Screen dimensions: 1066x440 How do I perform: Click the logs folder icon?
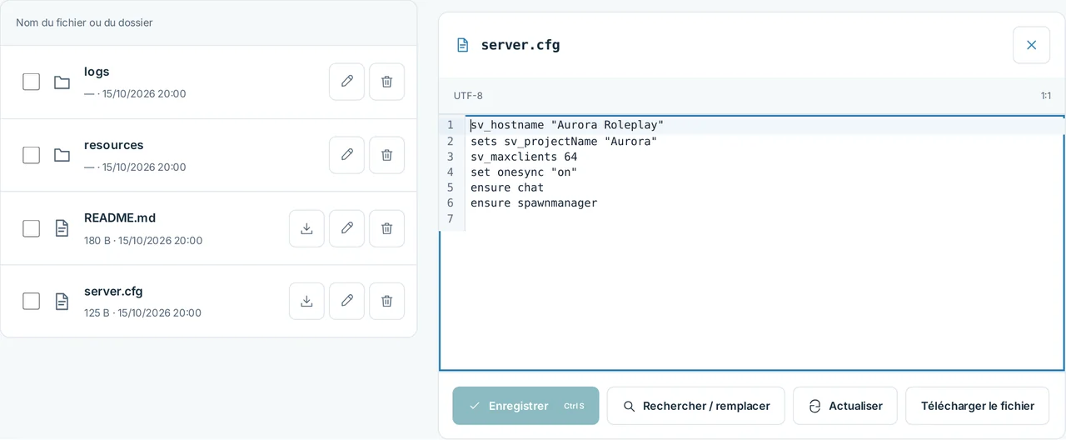click(x=62, y=82)
